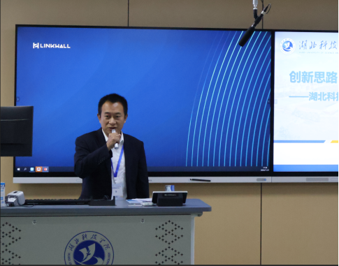339x266 pixels.
Task: Open the Windows Start menu
Action: 18,169
